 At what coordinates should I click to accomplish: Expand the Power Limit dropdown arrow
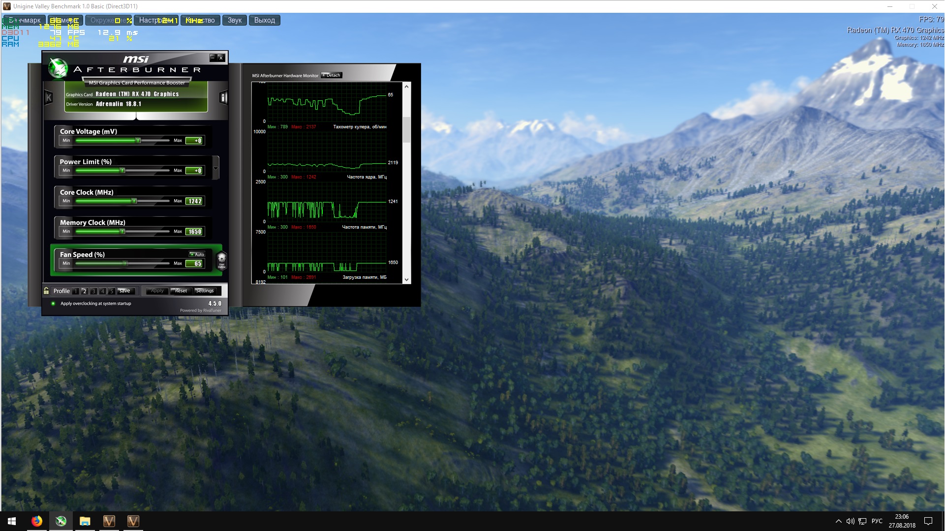215,168
